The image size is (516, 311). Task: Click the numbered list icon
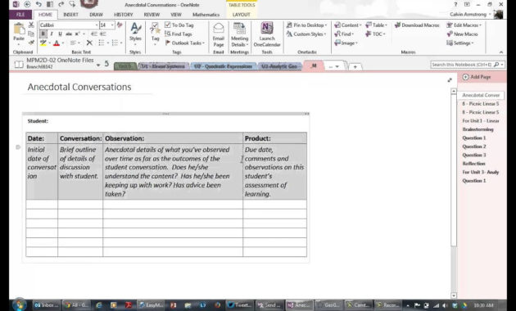tap(115, 43)
